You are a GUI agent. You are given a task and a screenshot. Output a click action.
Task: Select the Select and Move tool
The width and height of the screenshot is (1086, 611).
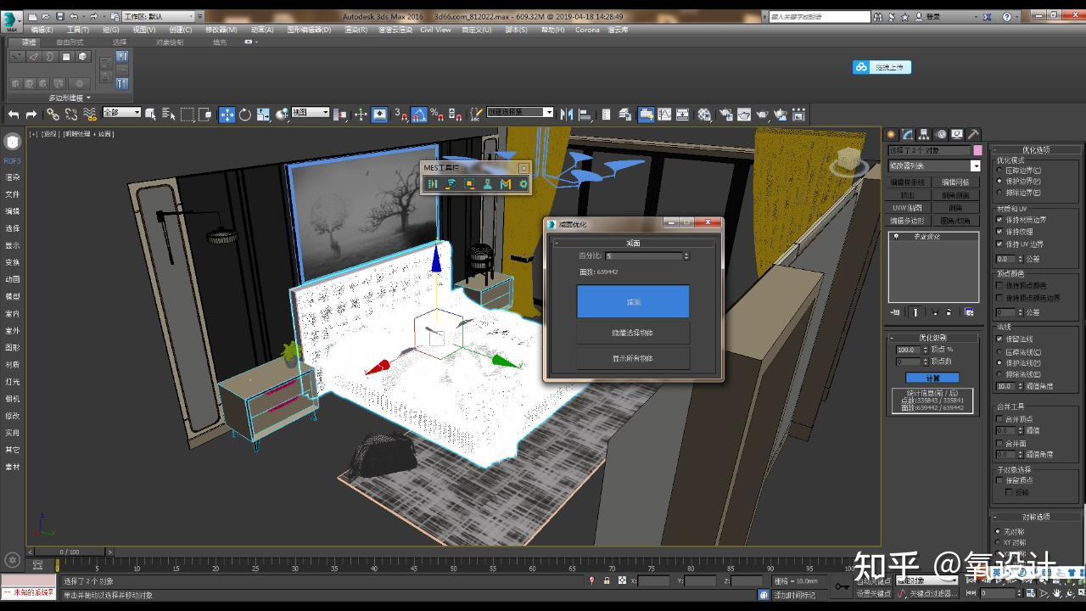(x=227, y=113)
